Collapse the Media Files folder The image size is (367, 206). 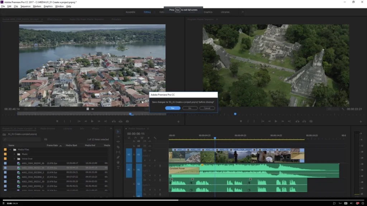coord(11,150)
